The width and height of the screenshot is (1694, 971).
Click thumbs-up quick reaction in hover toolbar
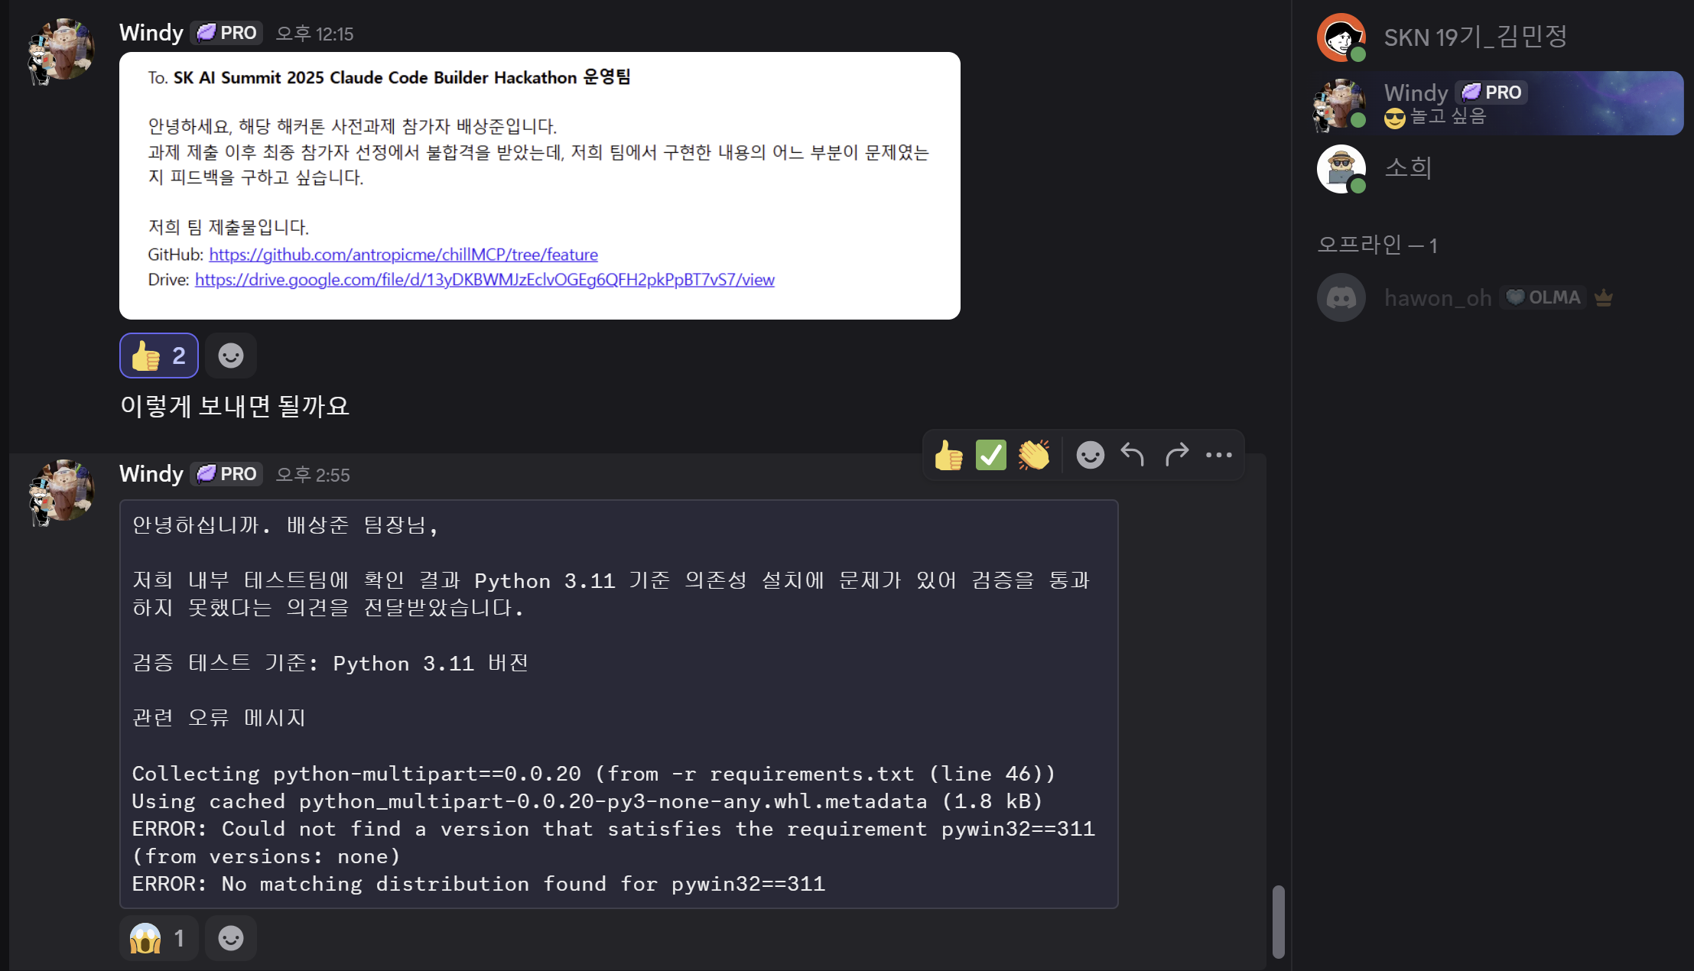click(948, 456)
